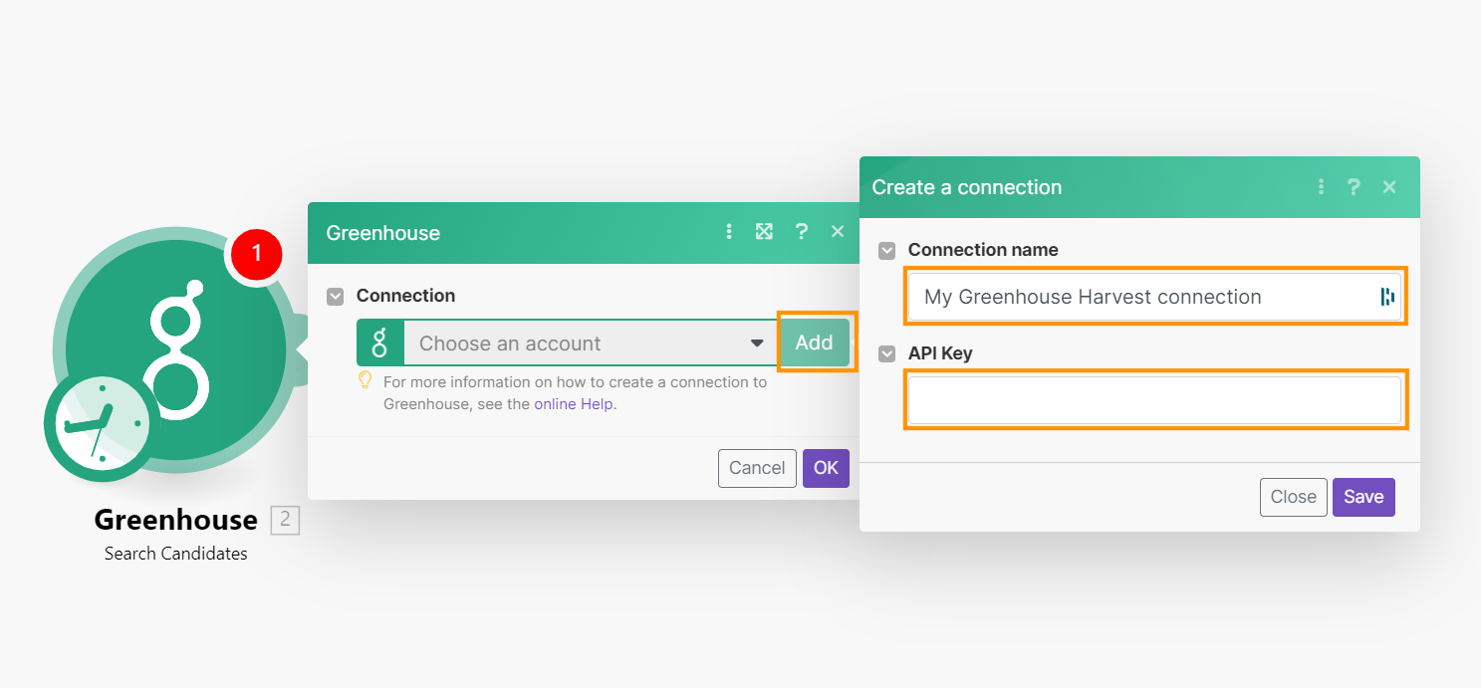This screenshot has height=688, width=1481.
Task: Follow the online Help link
Action: click(x=575, y=404)
